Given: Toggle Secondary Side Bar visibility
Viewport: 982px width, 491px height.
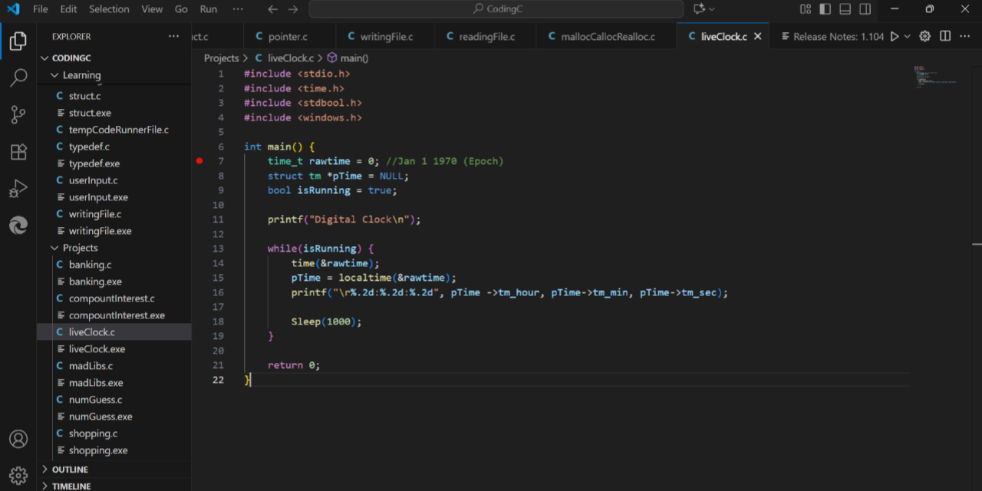Looking at the screenshot, I should click(865, 9).
